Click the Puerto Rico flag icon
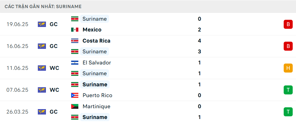 click(75, 95)
